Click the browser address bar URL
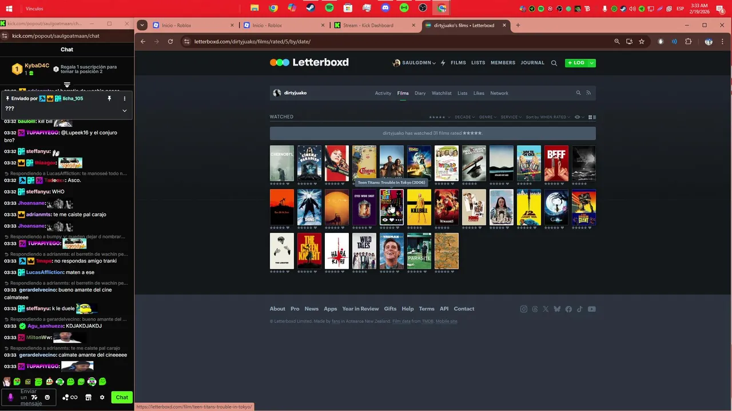The width and height of the screenshot is (732, 411). pyautogui.click(x=252, y=42)
